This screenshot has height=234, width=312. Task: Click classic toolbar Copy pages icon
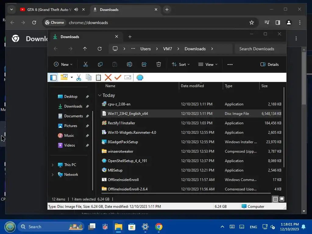coord(89,77)
